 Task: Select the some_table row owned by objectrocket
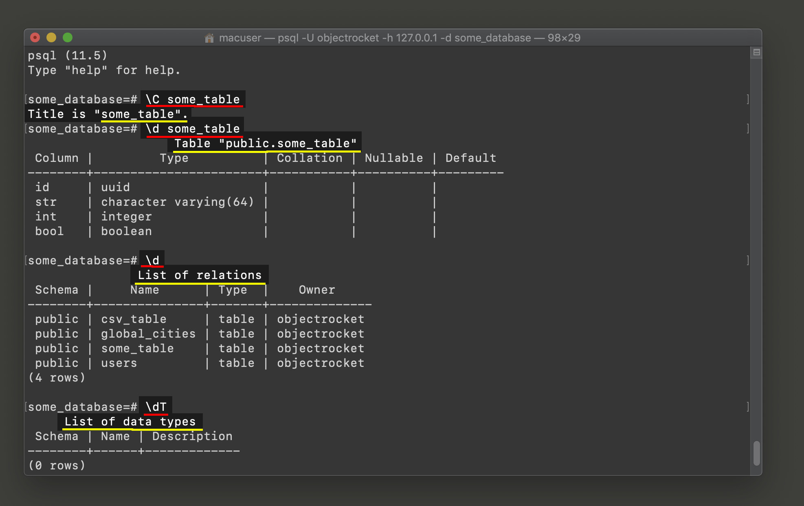pyautogui.click(x=137, y=348)
